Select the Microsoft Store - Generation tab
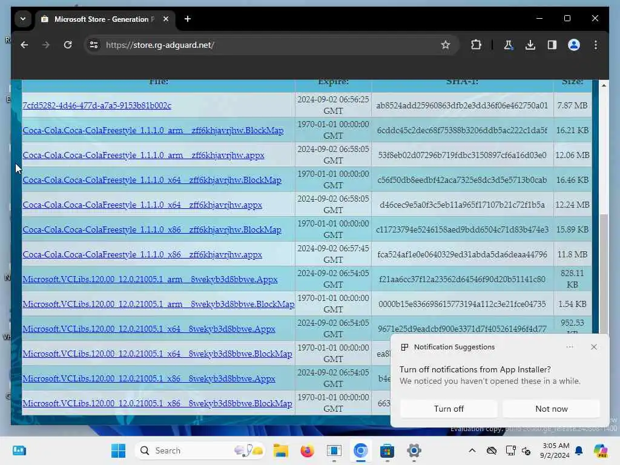Screen dimensions: 620x465 [x=105, y=19]
